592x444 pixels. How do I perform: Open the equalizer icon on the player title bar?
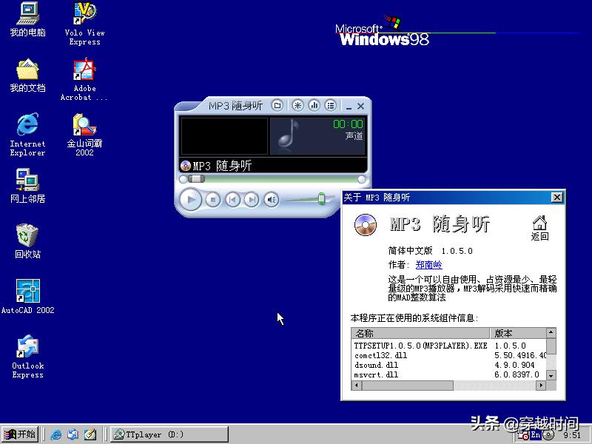coord(315,104)
